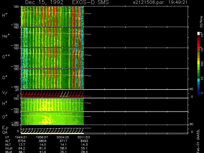Select MLat value "41.6"
Screen dimensions: 204x153
point(43,152)
